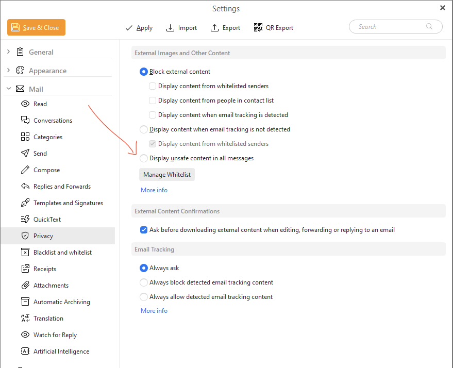Click the Attachments paperclip icon
This screenshot has height=368, width=453.
[x=25, y=285]
